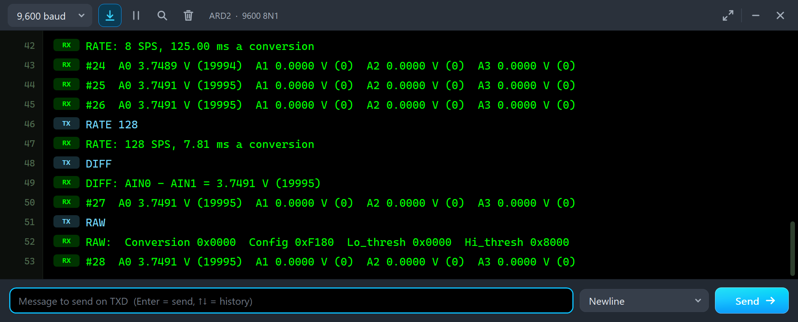Click the TX badge beside RAW command
The height and width of the screenshot is (322, 798).
(66, 222)
